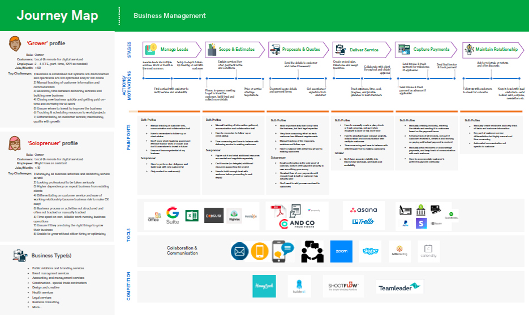This screenshot has width=529, height=315.
Task: Click the Square logo
Action: click(x=436, y=223)
